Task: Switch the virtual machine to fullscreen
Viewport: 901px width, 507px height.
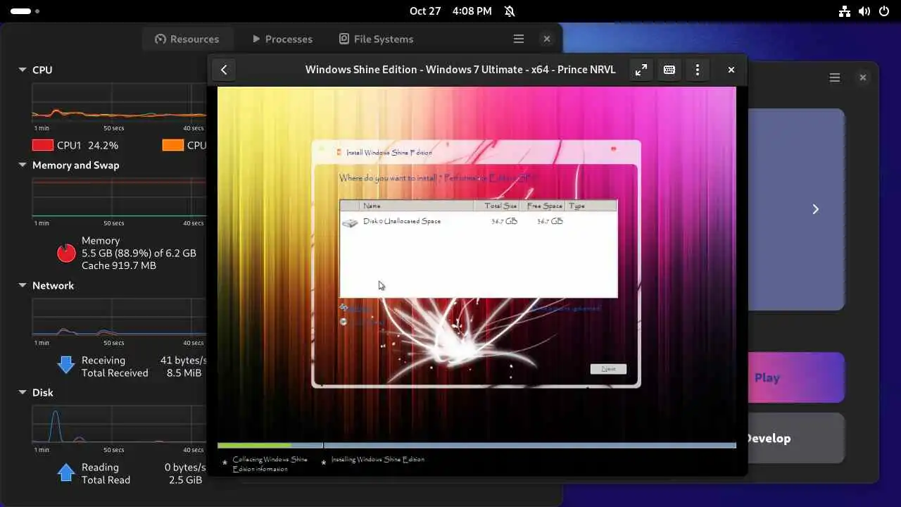Action: [641, 70]
